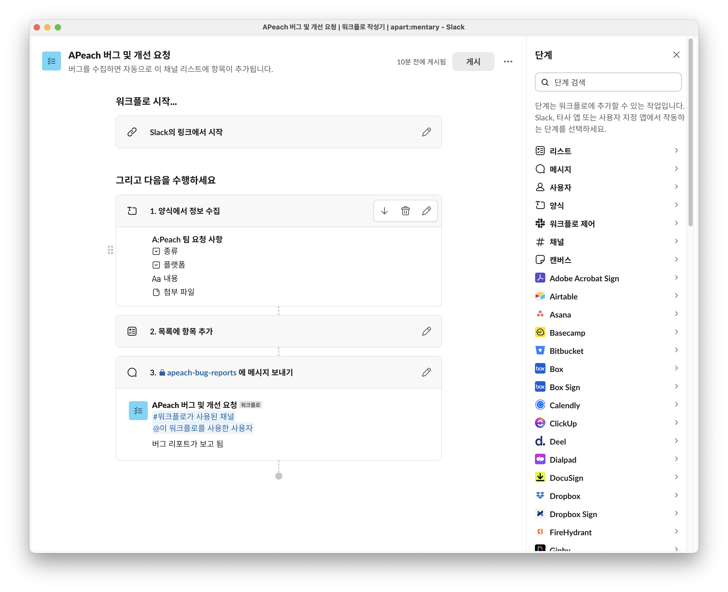
Task: Click the Calendly app icon
Action: point(540,405)
